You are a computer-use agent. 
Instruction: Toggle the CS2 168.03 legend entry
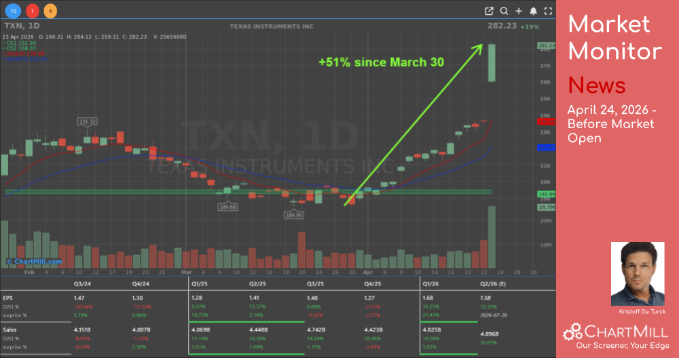click(19, 47)
